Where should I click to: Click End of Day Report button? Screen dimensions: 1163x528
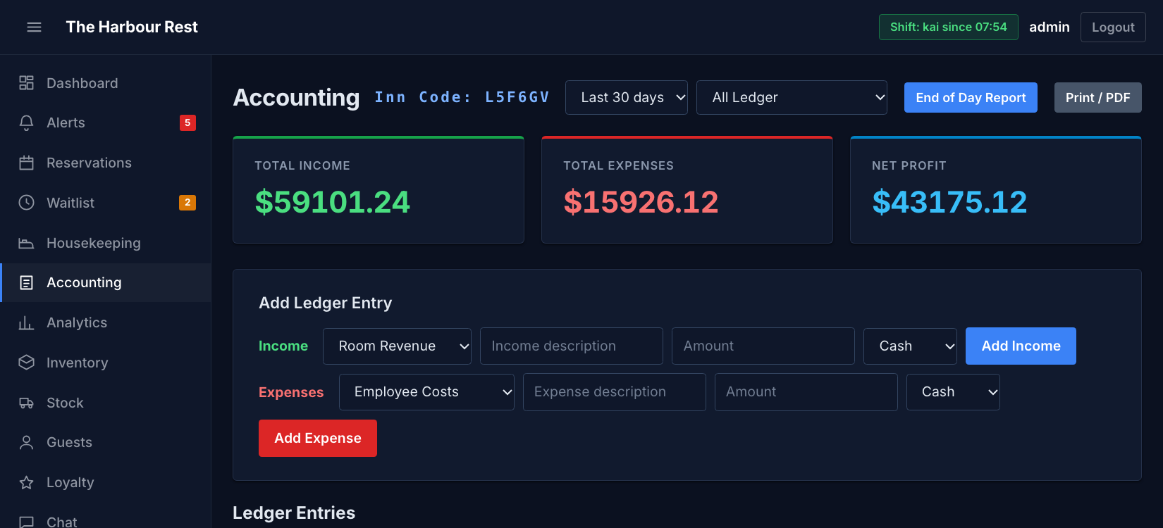[x=971, y=97]
